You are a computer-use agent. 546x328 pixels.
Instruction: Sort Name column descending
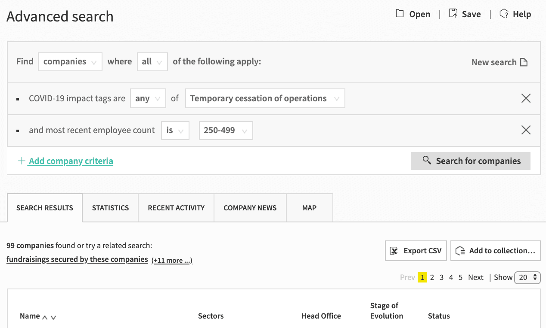53,317
